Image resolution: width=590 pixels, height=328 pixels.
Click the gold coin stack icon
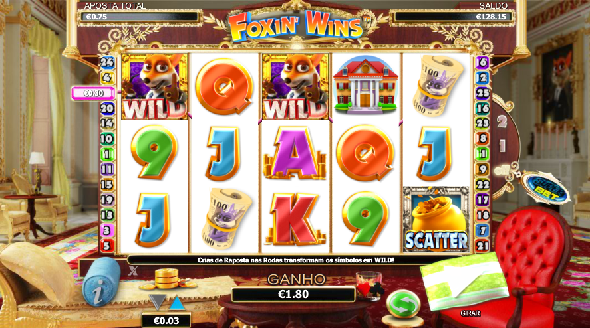coord(168,279)
